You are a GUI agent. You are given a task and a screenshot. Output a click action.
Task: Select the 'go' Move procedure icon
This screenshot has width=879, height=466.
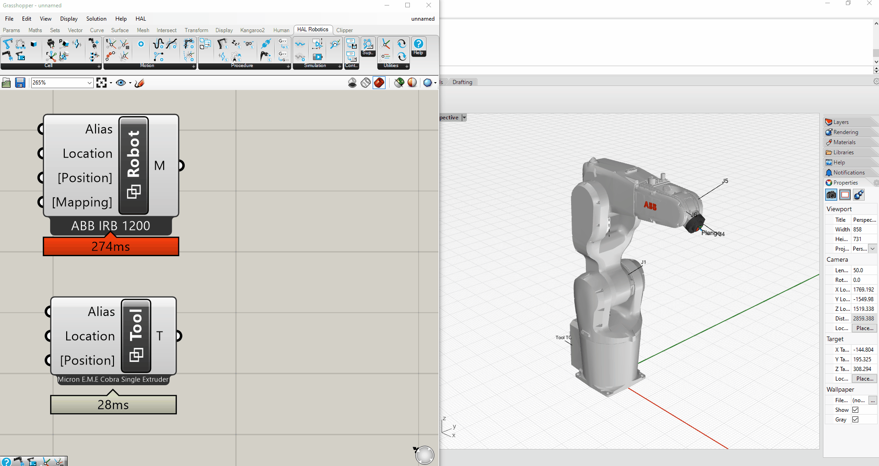click(x=249, y=44)
